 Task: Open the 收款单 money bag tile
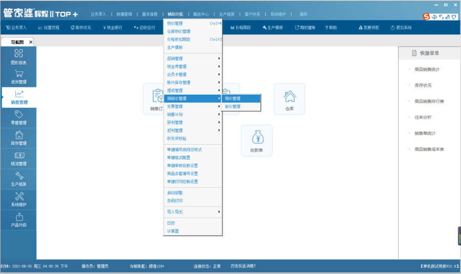click(x=256, y=140)
